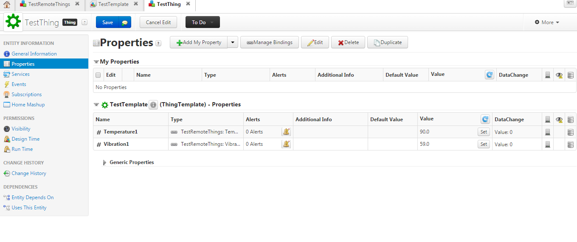Select Properties in the sidebar
Image resolution: width=577 pixels, height=242 pixels.
click(x=44, y=64)
